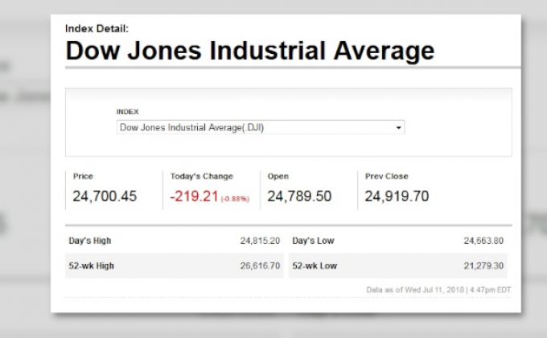The height and width of the screenshot is (338, 547).
Task: Click the Price column label
Action: [x=83, y=176]
